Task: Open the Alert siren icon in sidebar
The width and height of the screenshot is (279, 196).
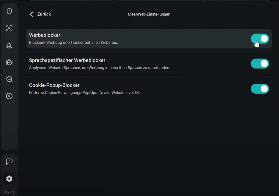Action: click(x=9, y=45)
